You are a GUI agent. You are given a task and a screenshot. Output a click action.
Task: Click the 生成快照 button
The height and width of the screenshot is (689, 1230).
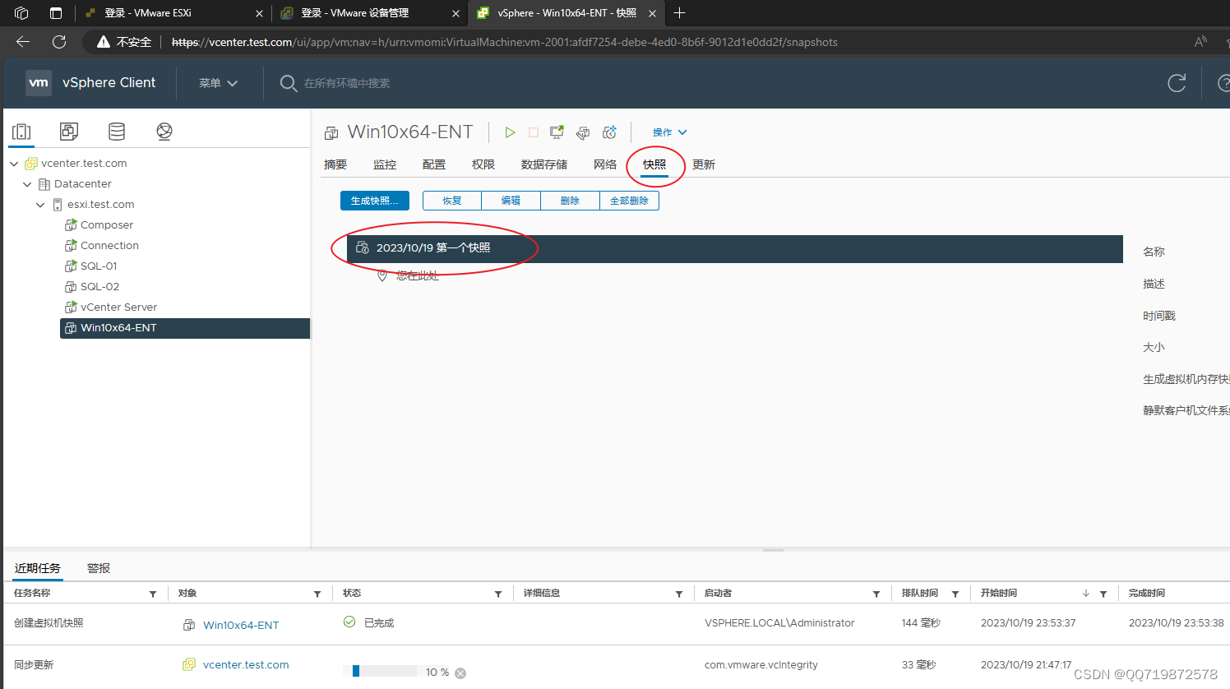coord(375,201)
